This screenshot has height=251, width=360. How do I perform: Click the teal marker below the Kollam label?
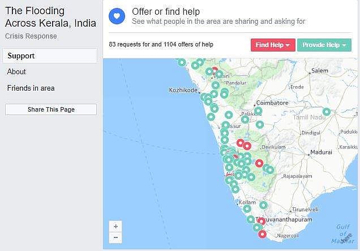247,209
